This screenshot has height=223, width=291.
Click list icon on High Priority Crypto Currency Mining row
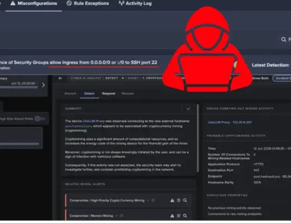179,200
